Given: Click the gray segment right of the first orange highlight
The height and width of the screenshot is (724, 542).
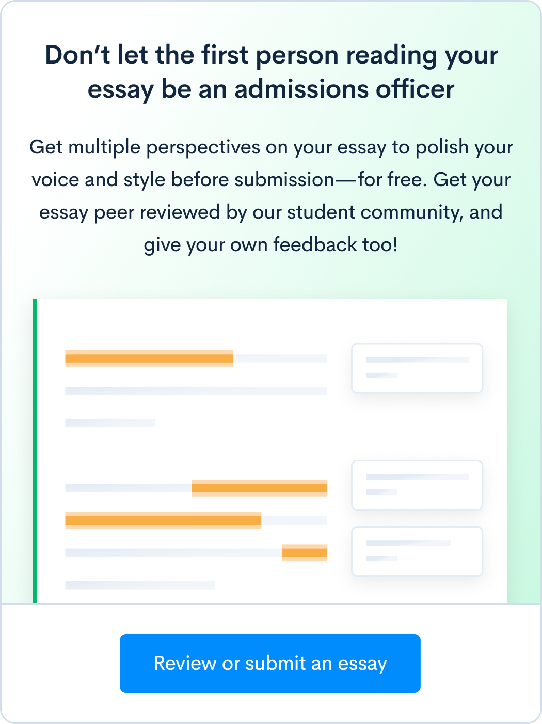Looking at the screenshot, I should (280, 358).
